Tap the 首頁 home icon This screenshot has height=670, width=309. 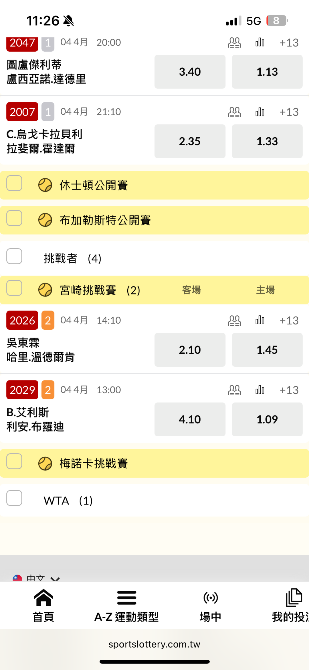click(x=43, y=598)
